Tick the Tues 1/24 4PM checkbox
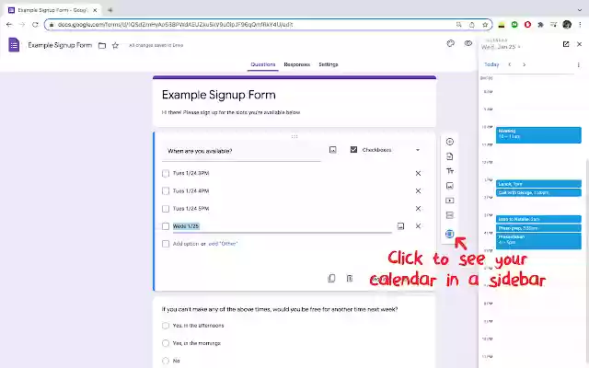Screen dimensions: 589x368 tap(166, 190)
